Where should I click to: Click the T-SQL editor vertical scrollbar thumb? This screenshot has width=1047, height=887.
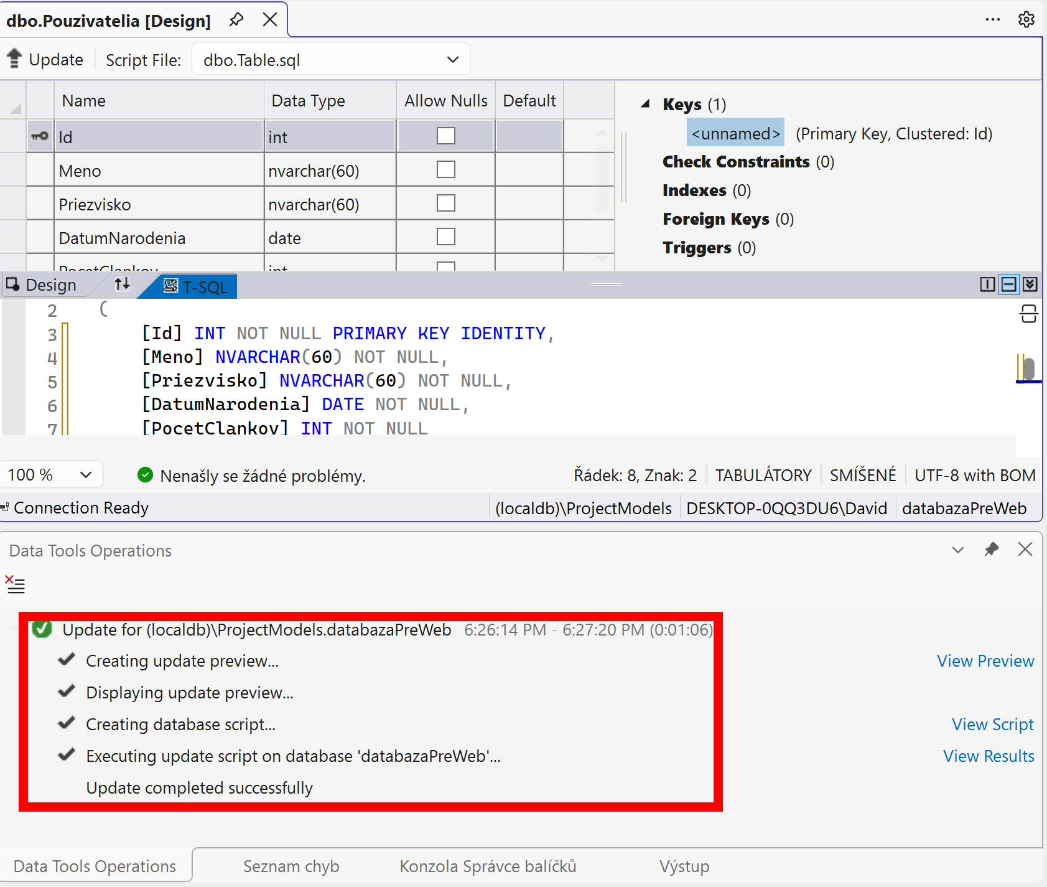coord(1029,368)
